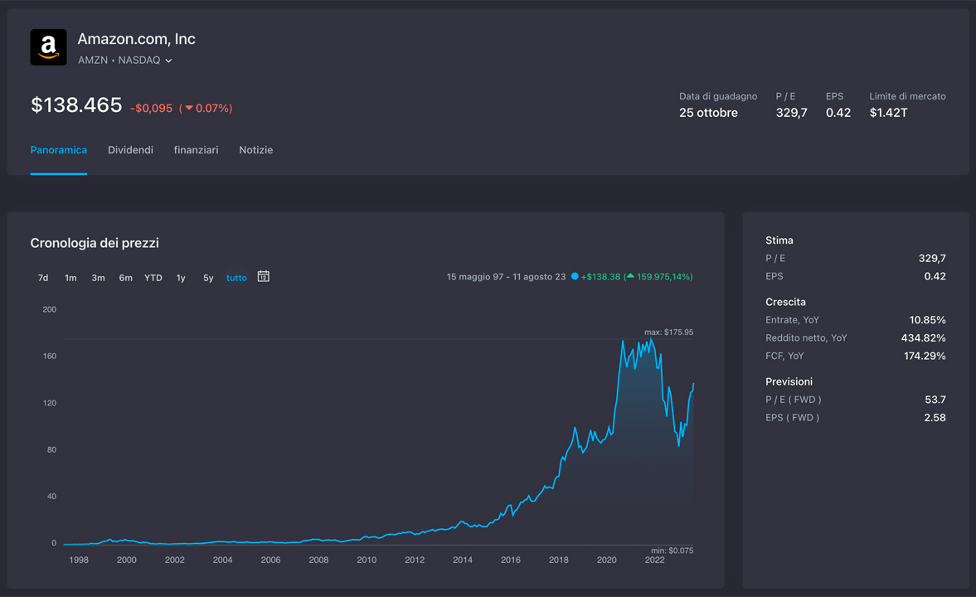Click the green percentage gain arrow

point(629,276)
